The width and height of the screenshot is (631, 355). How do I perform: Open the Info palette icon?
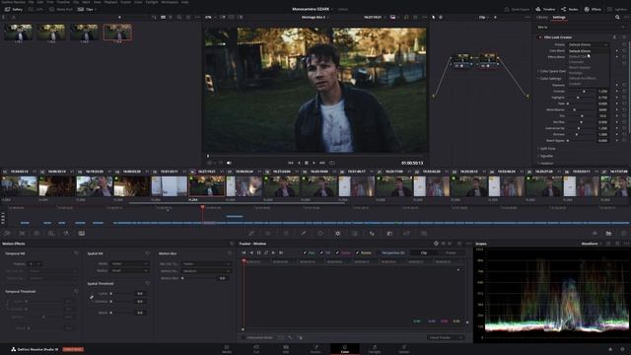click(x=623, y=233)
